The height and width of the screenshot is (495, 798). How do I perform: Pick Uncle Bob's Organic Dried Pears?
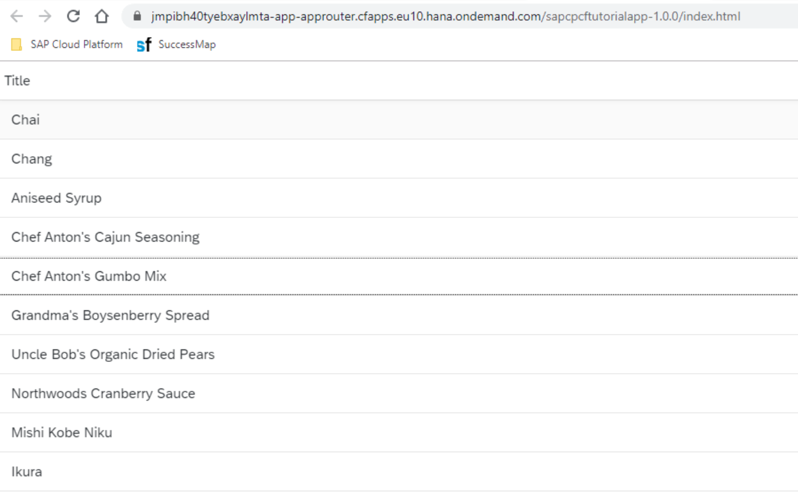(399, 354)
